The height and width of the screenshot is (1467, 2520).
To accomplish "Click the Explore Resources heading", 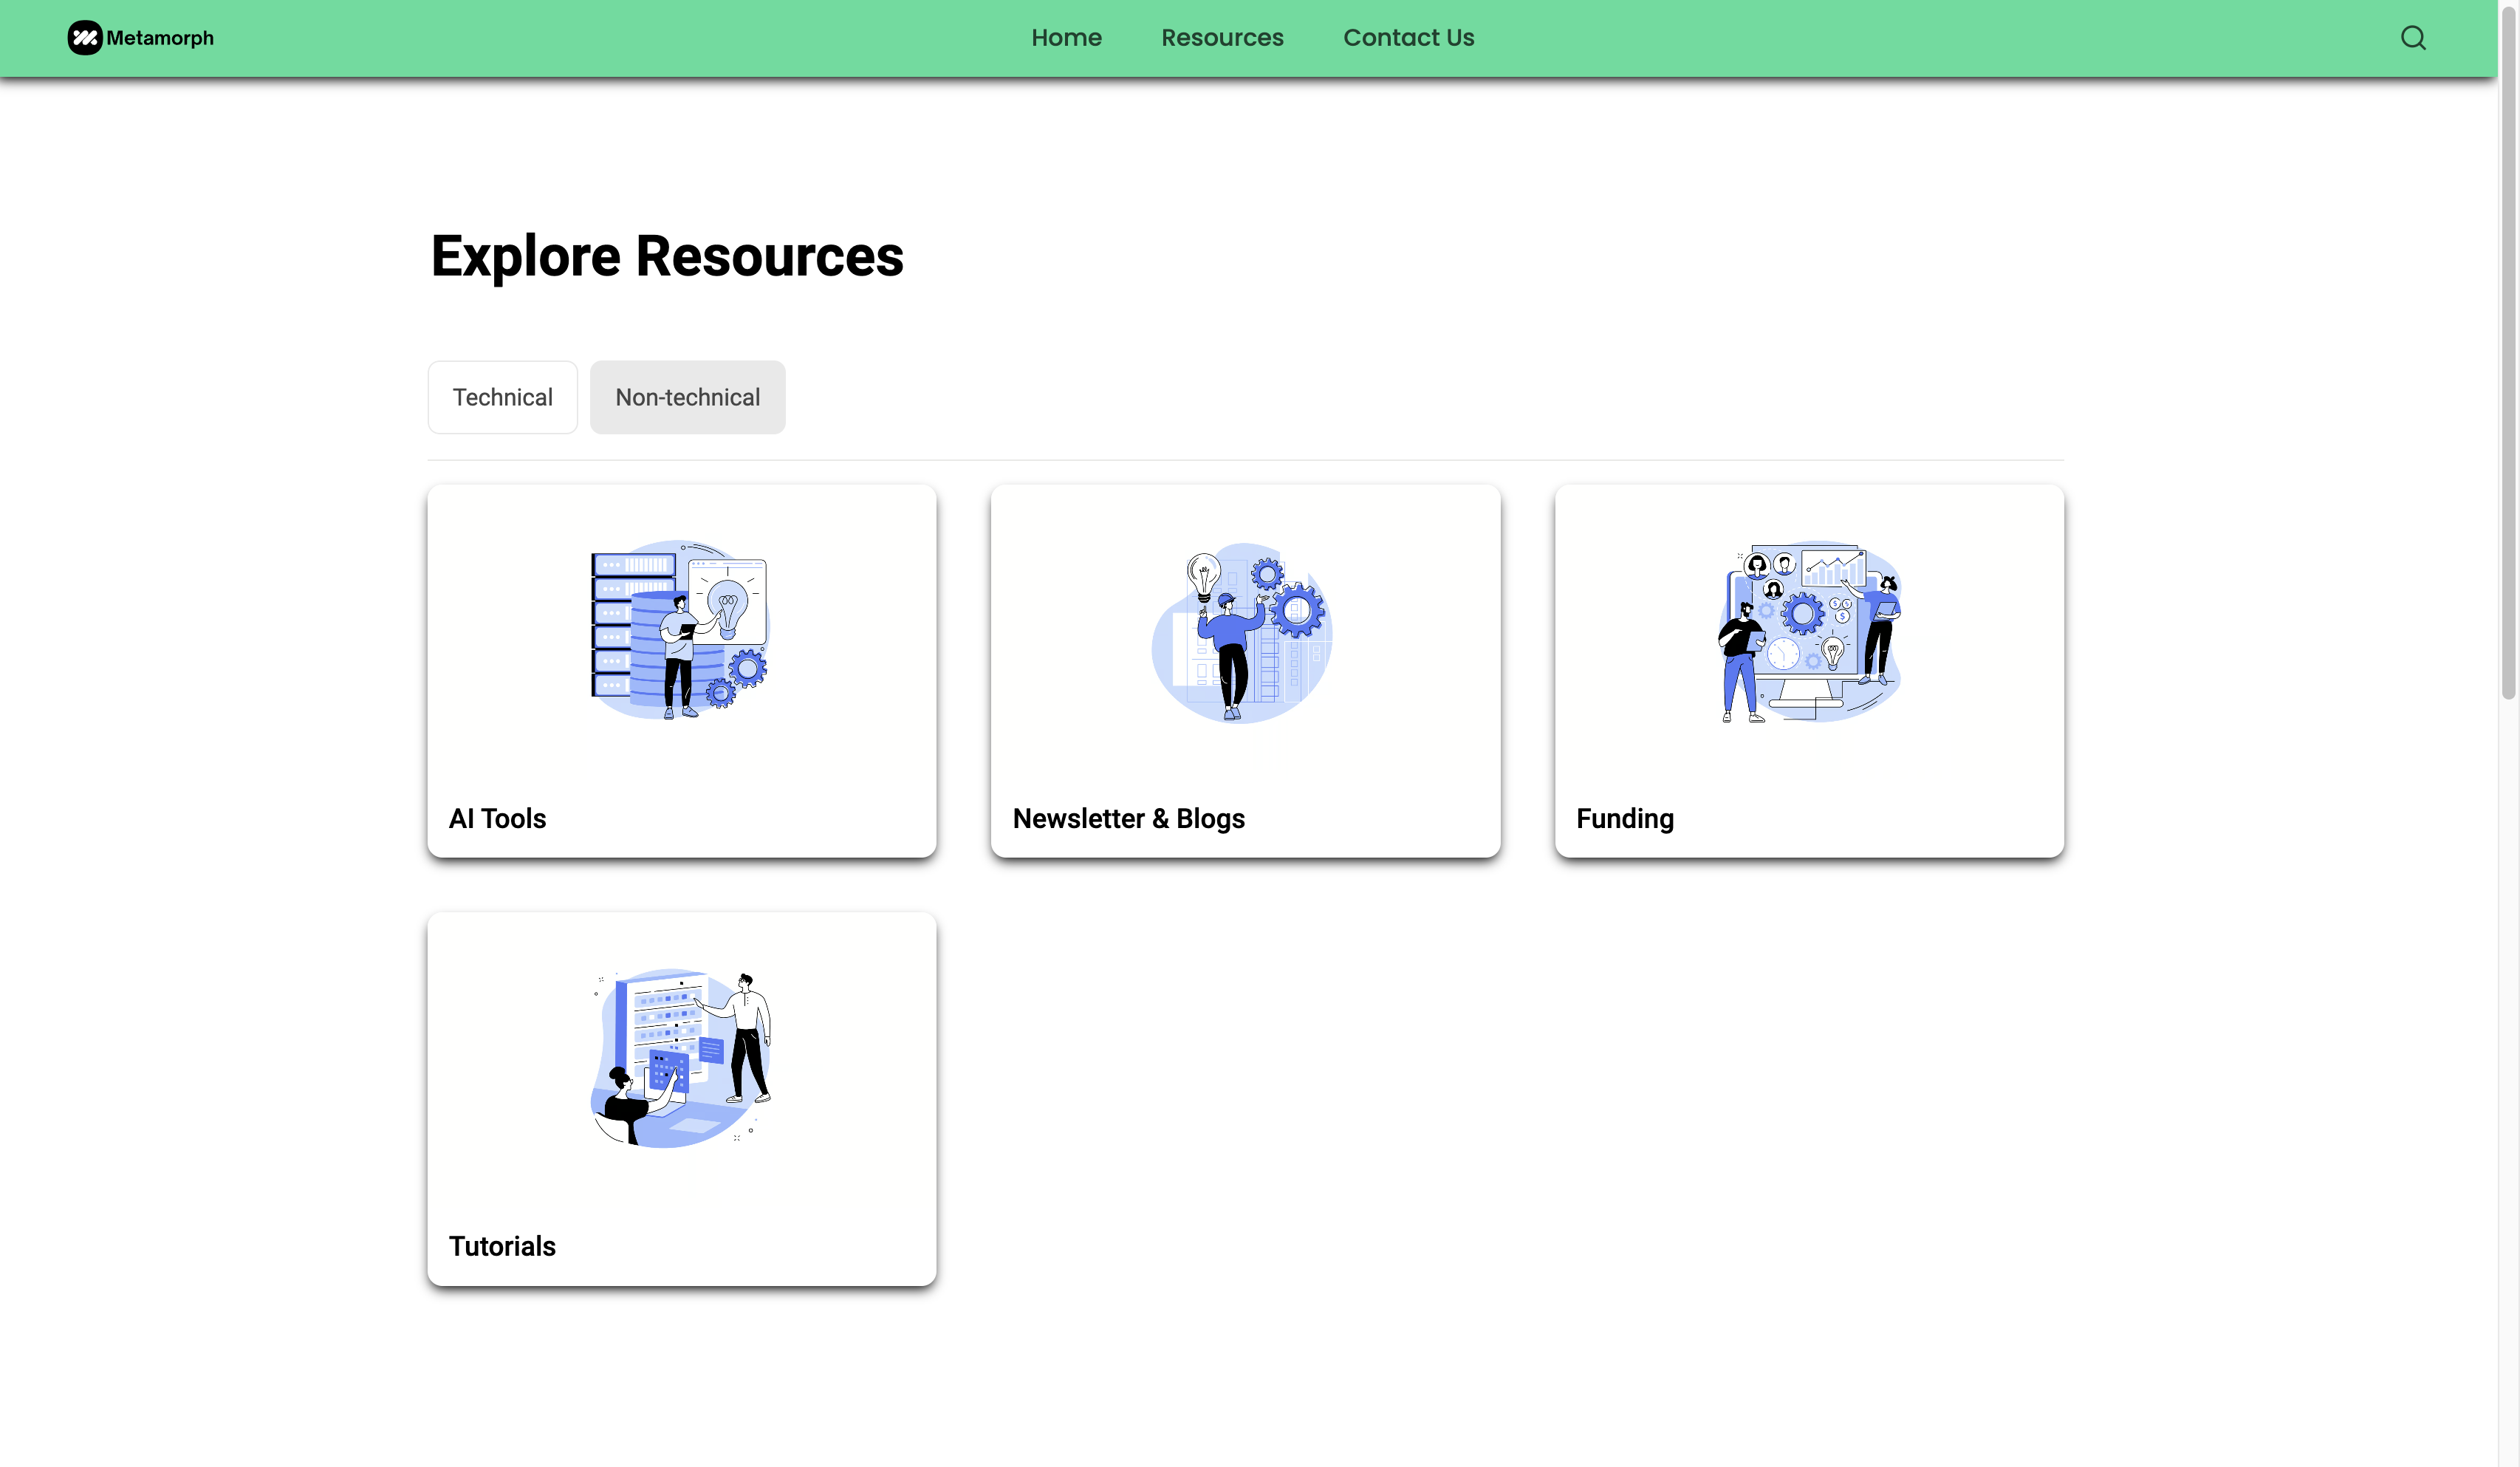I will 667,256.
